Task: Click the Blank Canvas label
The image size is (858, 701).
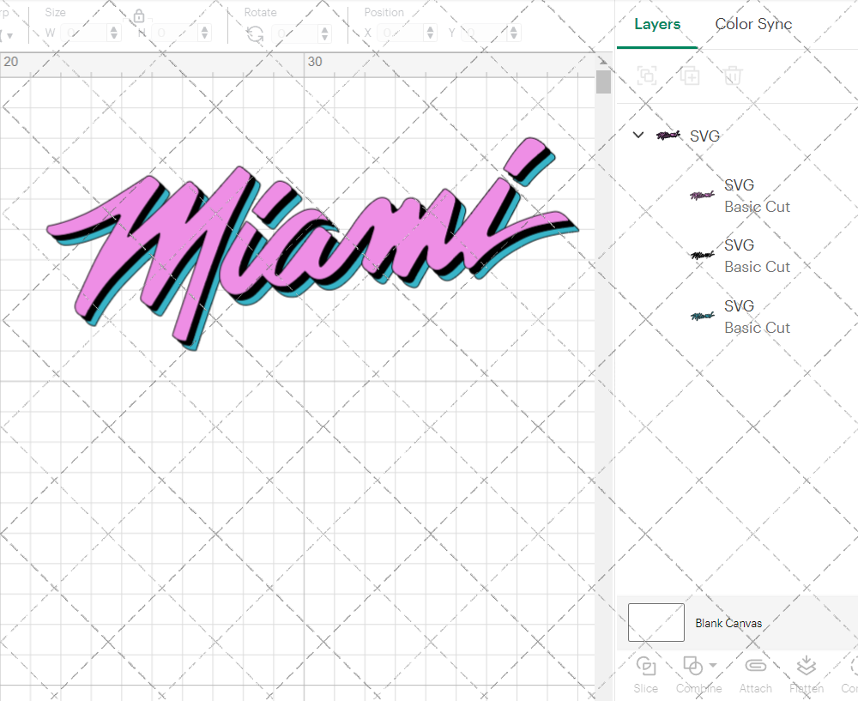Action: [x=728, y=623]
